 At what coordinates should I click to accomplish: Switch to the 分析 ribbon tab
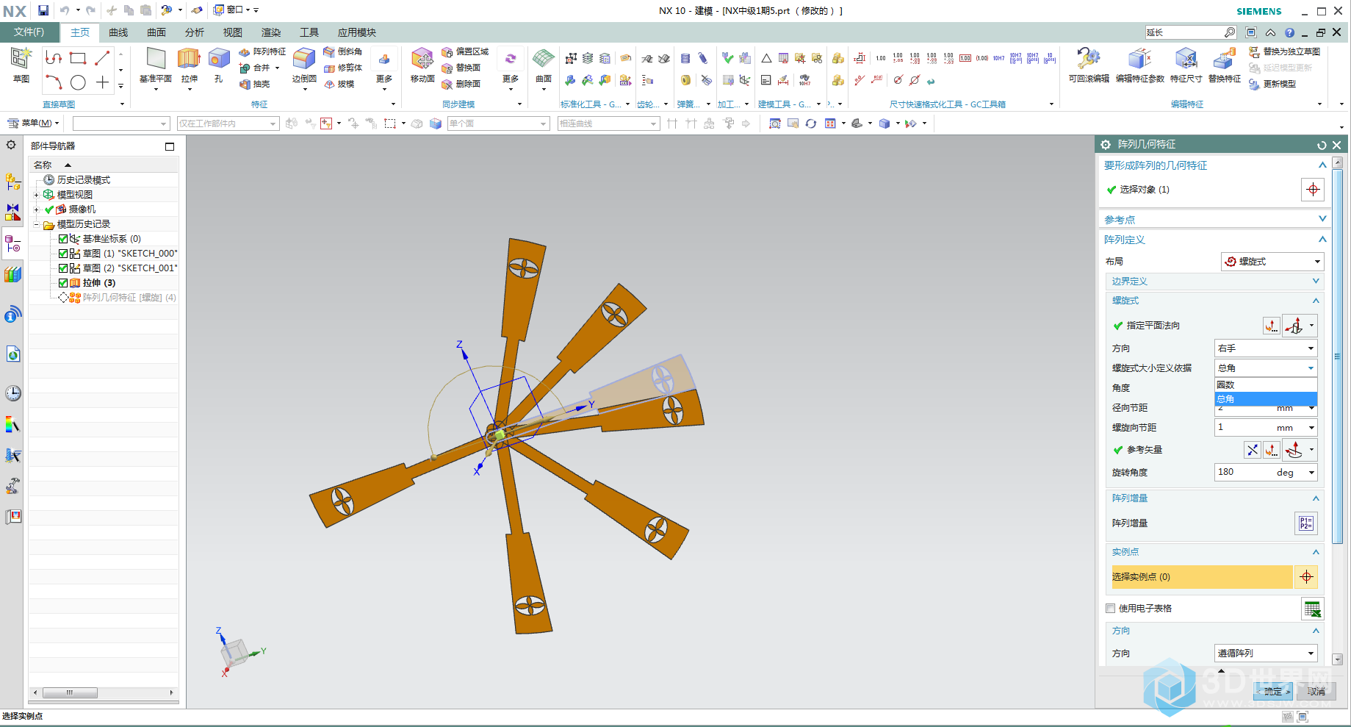[195, 32]
